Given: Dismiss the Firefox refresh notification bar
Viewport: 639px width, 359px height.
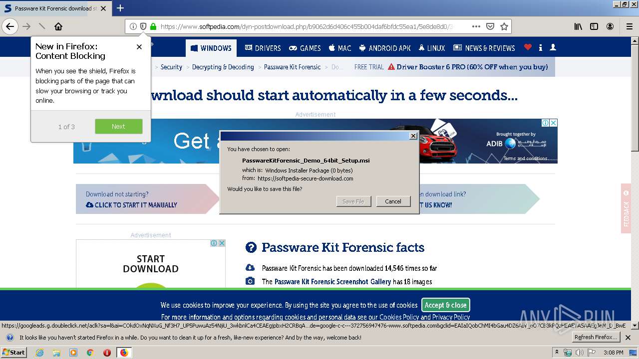Looking at the screenshot, I should (x=628, y=338).
